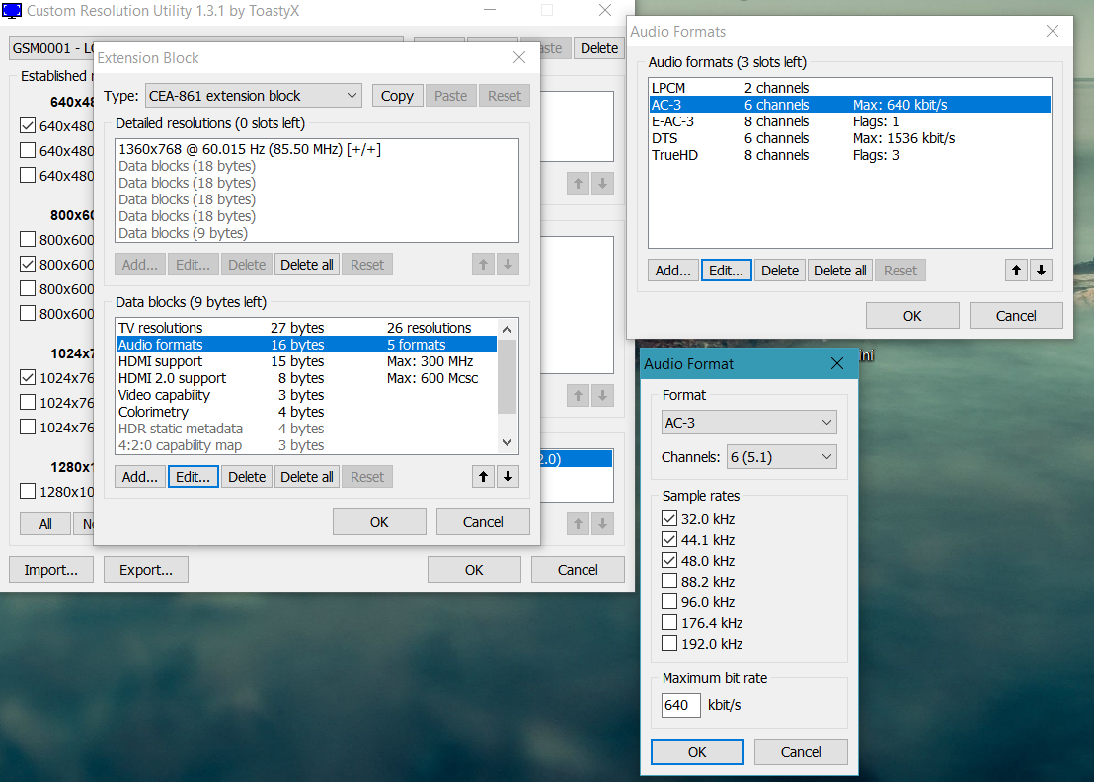The width and height of the screenshot is (1094, 782).
Task: Open the Channels 6 (5.1) dropdown
Action: 781,457
